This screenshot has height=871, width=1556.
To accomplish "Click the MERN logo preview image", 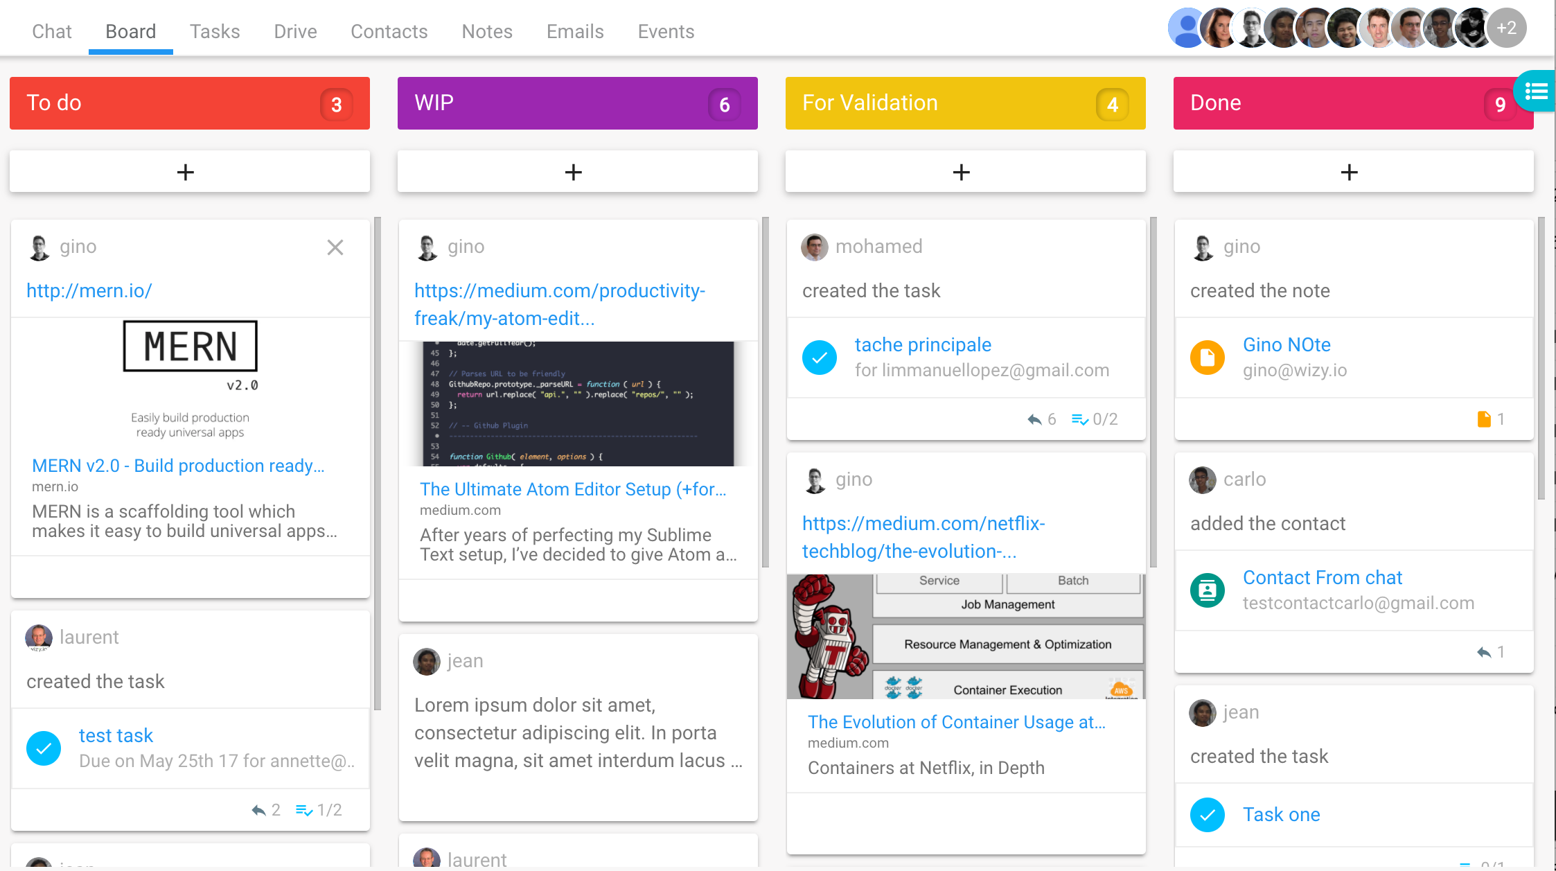I will tap(190, 379).
